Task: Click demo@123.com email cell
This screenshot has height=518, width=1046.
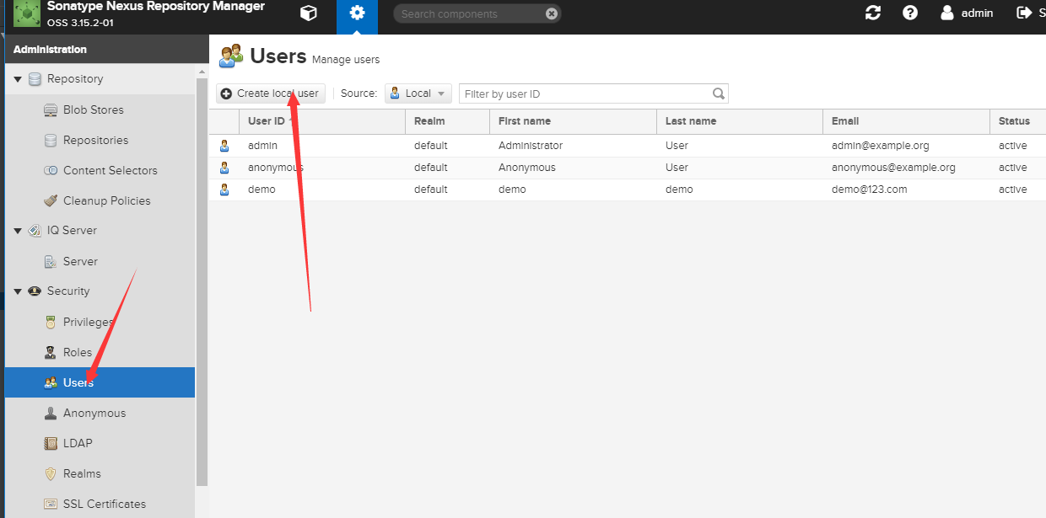Action: (x=906, y=190)
